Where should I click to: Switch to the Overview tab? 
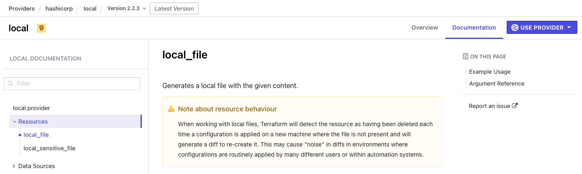[425, 28]
